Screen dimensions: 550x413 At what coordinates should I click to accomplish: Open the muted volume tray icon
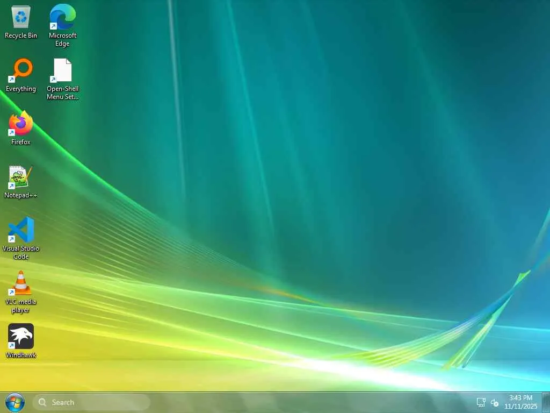pyautogui.click(x=495, y=403)
